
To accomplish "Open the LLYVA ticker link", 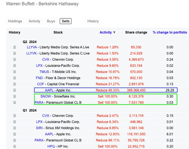I will point(32,47).
